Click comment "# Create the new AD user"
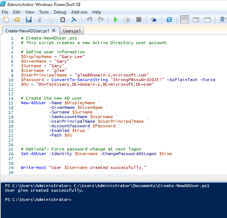Image resolution: width=227 pixels, height=218 pixels. (x=52, y=98)
